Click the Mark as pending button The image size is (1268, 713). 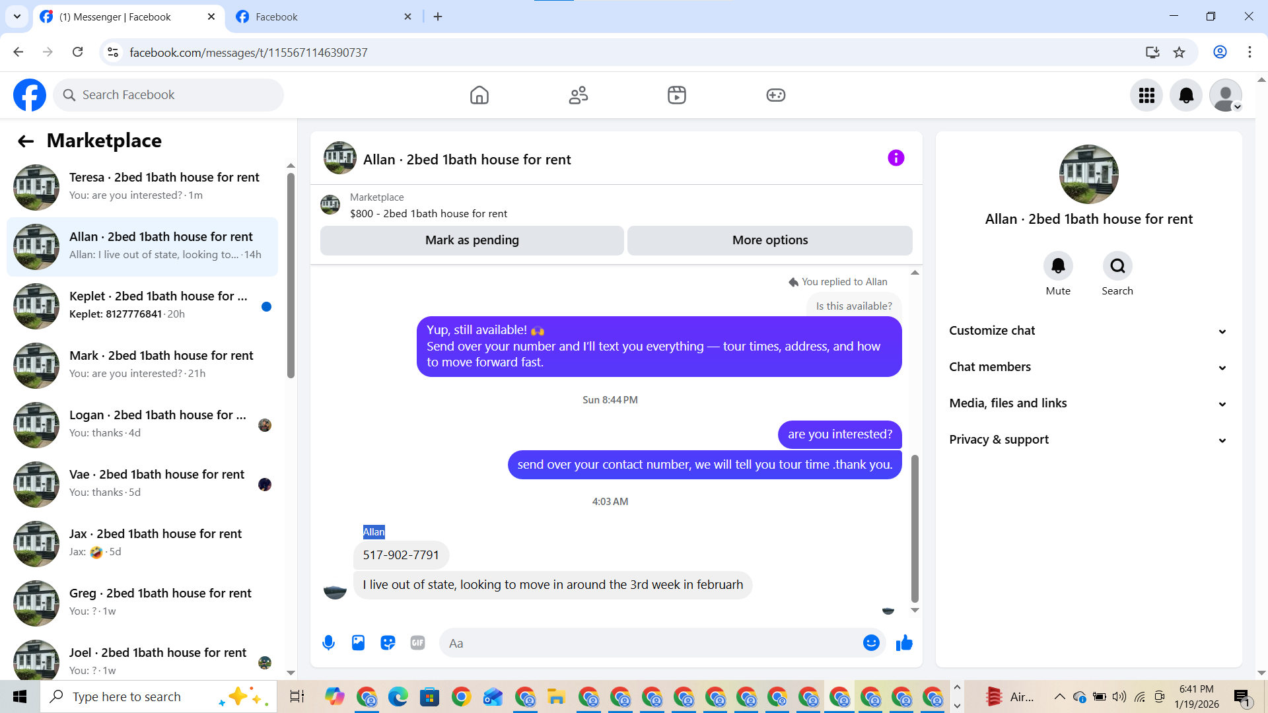[x=472, y=240]
